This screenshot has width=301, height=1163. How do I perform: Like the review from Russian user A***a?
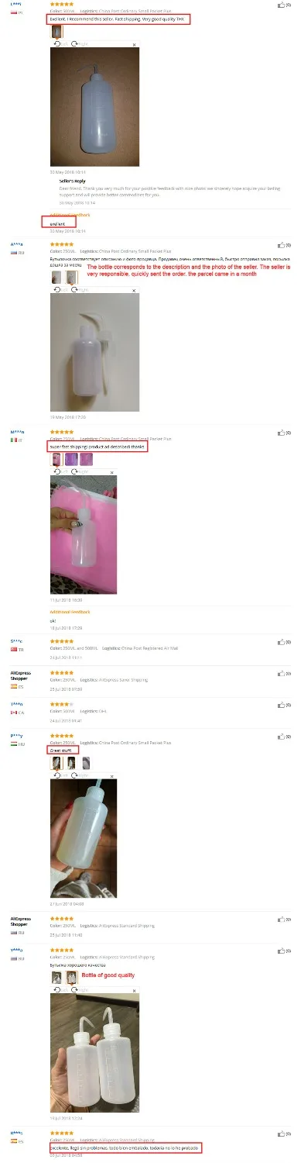point(281,243)
